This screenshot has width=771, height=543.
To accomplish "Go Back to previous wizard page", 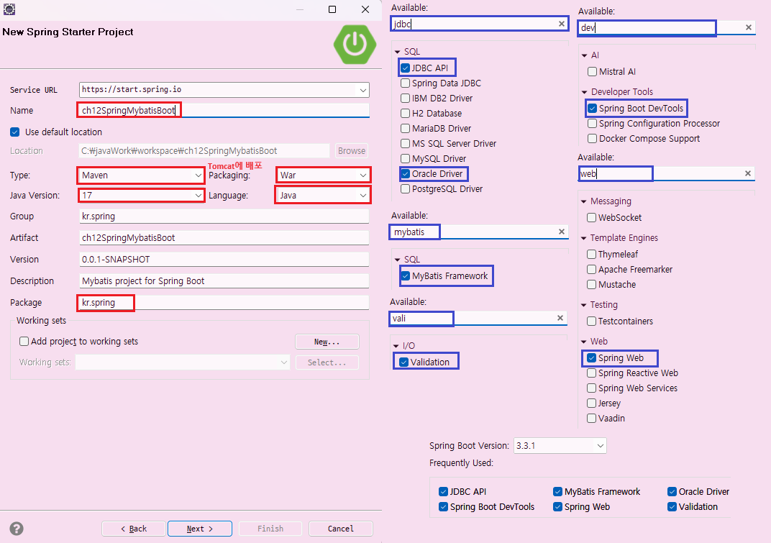I will (x=134, y=529).
